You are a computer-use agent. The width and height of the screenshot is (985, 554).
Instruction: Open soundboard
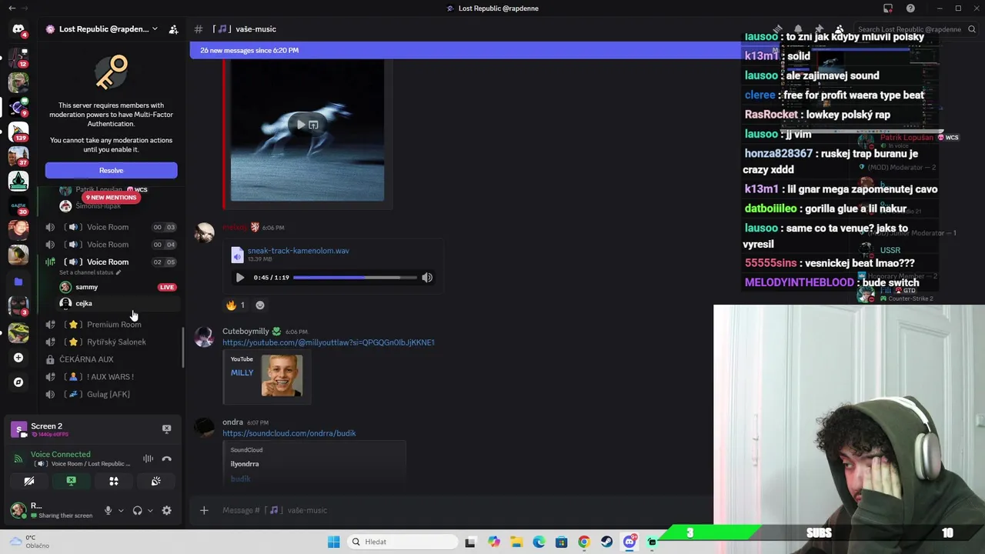(x=155, y=481)
